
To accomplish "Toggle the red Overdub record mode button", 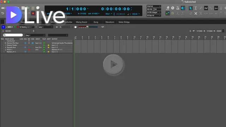I will pos(33,13).
